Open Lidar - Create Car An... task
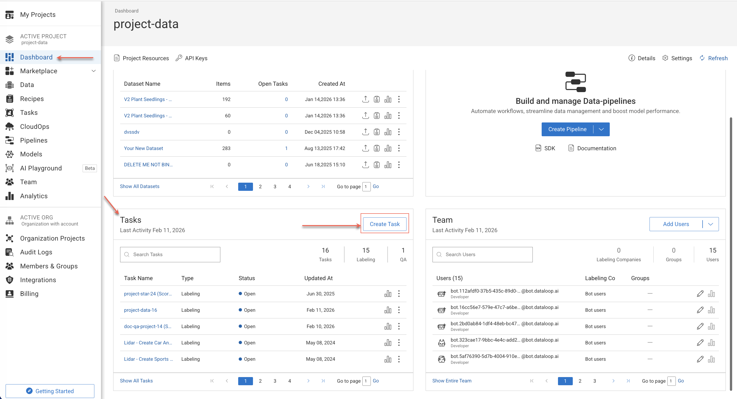Image resolution: width=737 pixels, height=399 pixels. (148, 343)
